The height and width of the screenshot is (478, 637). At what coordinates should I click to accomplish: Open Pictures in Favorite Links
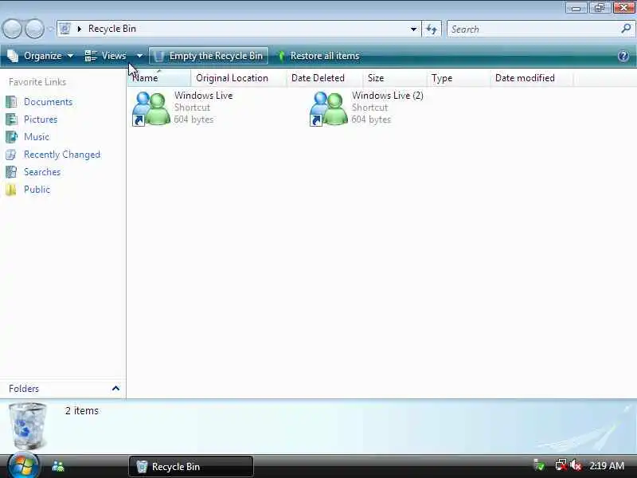click(x=41, y=119)
